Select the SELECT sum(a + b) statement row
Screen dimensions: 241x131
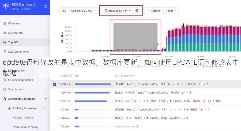[x=145, y=101]
